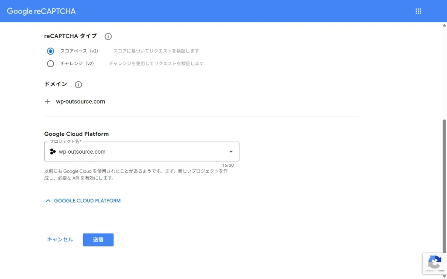Click the plus icon to add a domain
This screenshot has width=447, height=279.
click(x=48, y=102)
